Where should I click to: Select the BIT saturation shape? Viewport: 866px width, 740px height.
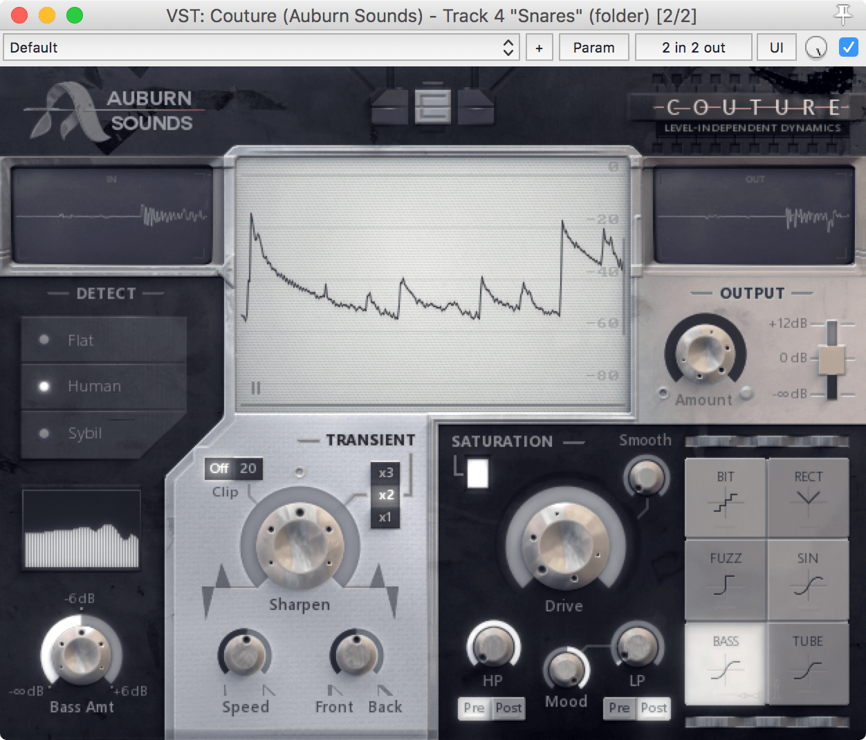[x=725, y=497]
